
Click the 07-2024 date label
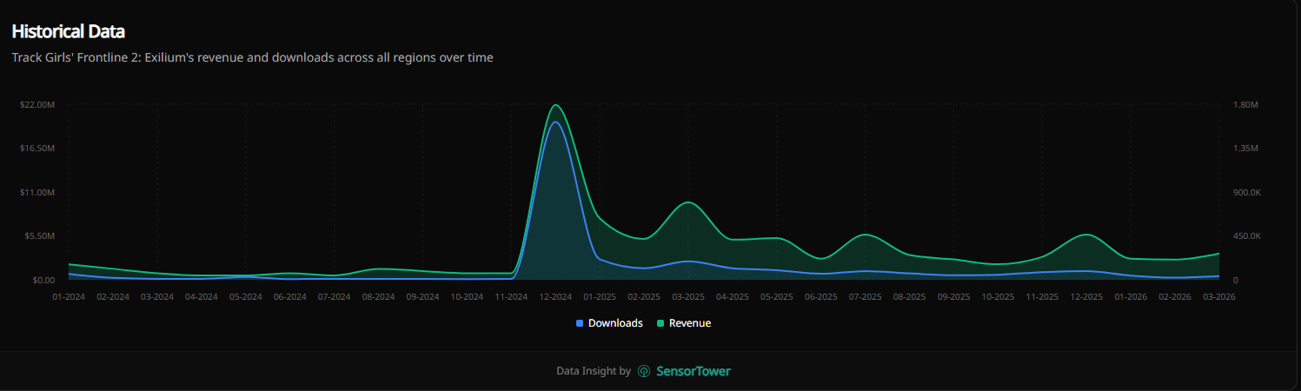point(335,297)
